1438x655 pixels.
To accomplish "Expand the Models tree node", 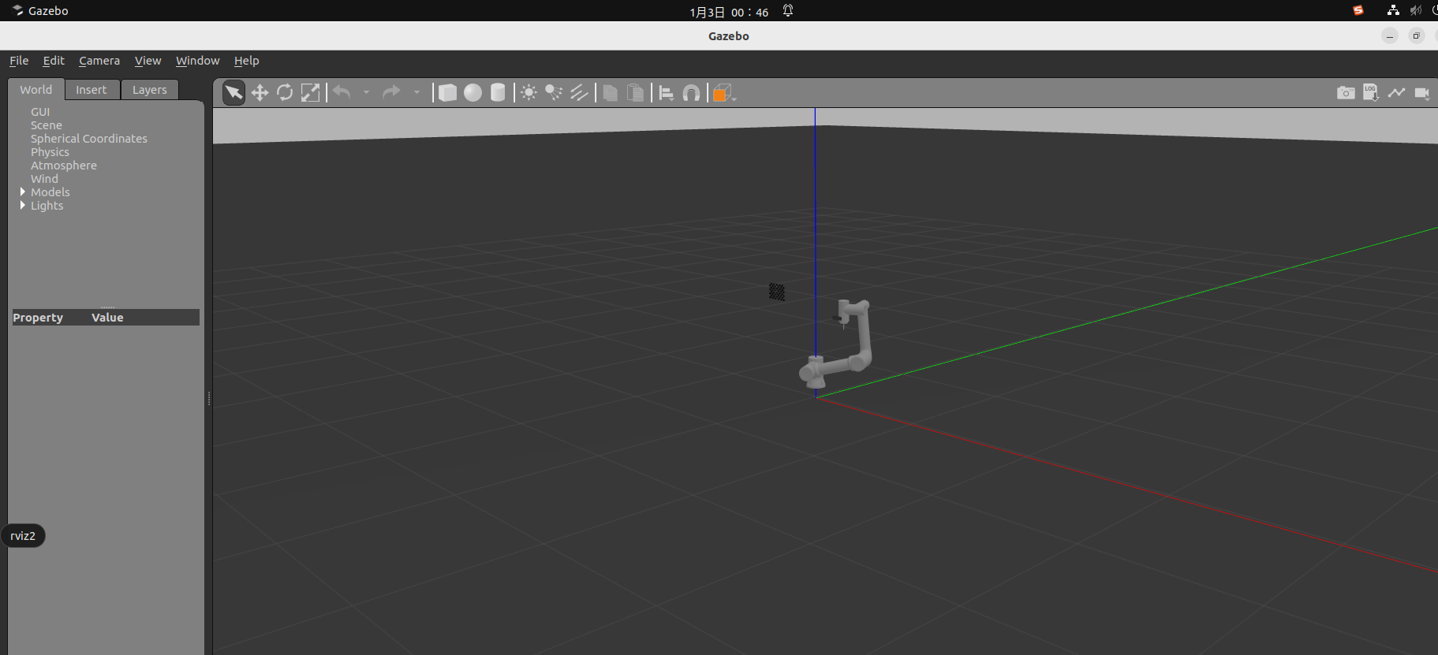I will pos(23,192).
